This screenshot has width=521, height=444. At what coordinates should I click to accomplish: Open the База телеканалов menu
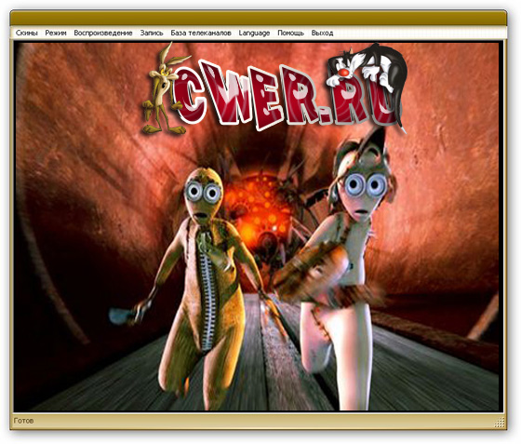click(201, 33)
